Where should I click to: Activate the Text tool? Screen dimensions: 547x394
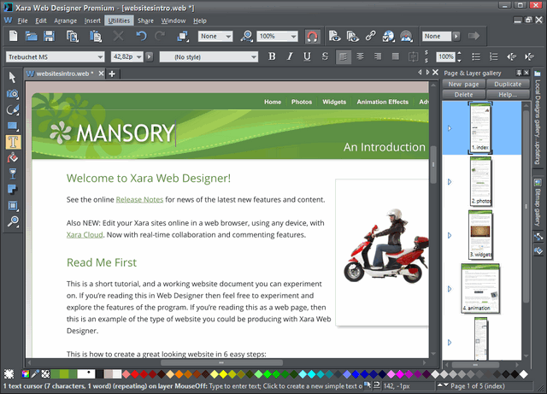[12, 142]
